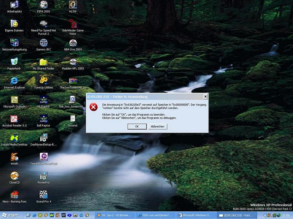Select the lvcoinst file icon
This screenshot has width=293, height=219.
(73, 121)
